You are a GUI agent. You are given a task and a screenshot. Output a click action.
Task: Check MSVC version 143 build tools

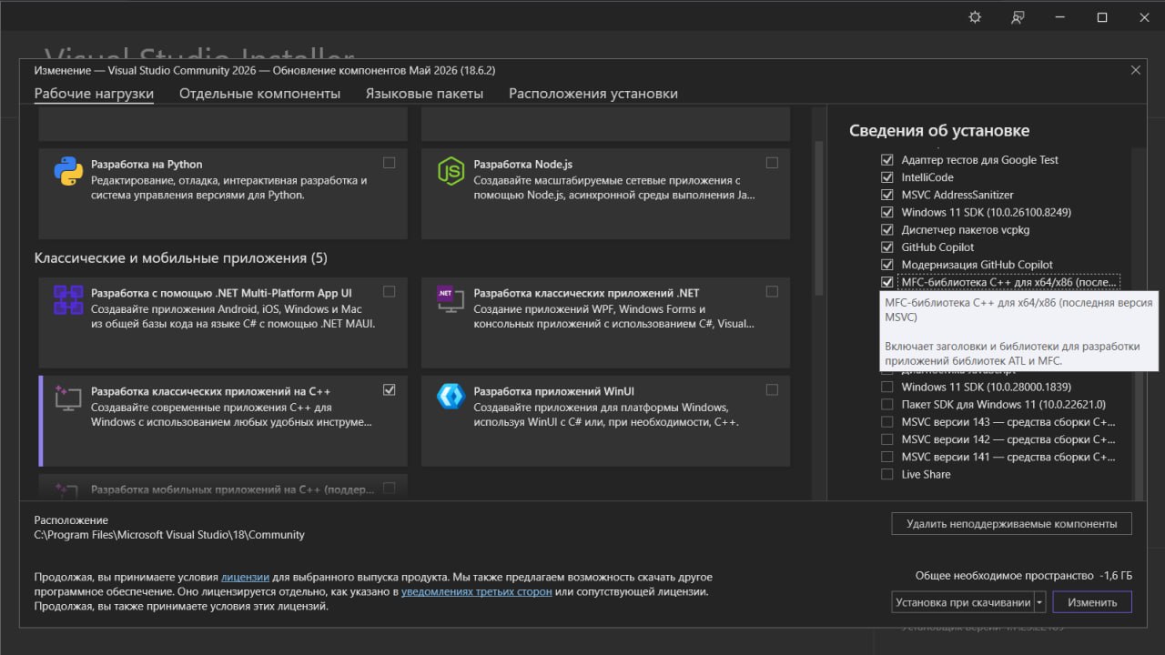887,422
